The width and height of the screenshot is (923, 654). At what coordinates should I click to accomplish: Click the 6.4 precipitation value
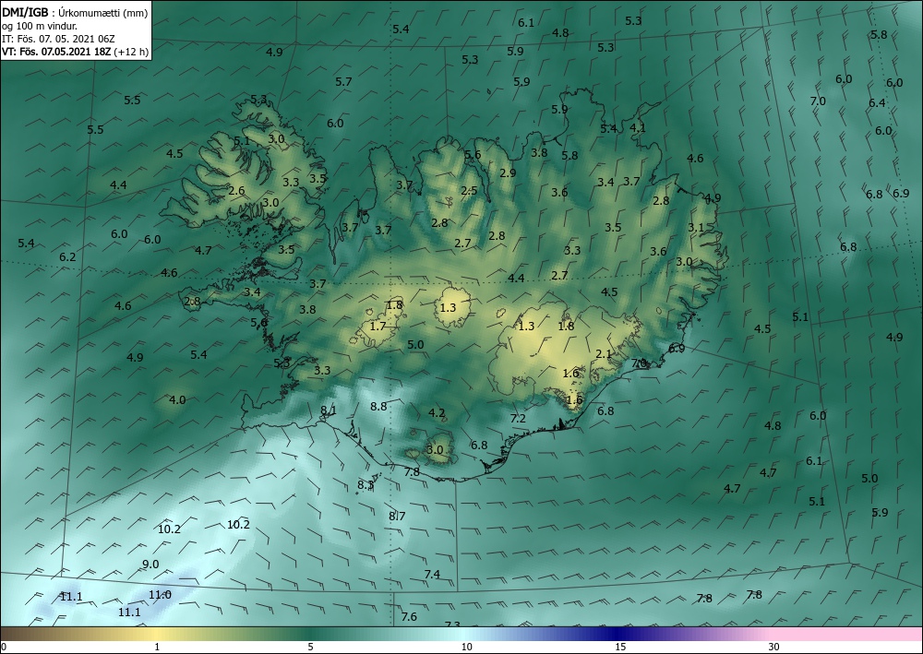[877, 103]
